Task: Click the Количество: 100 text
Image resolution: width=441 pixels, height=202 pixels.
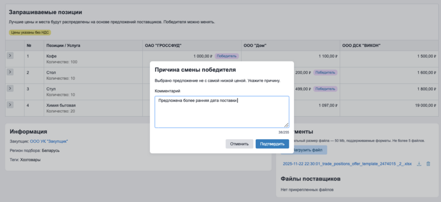Action: point(62,62)
